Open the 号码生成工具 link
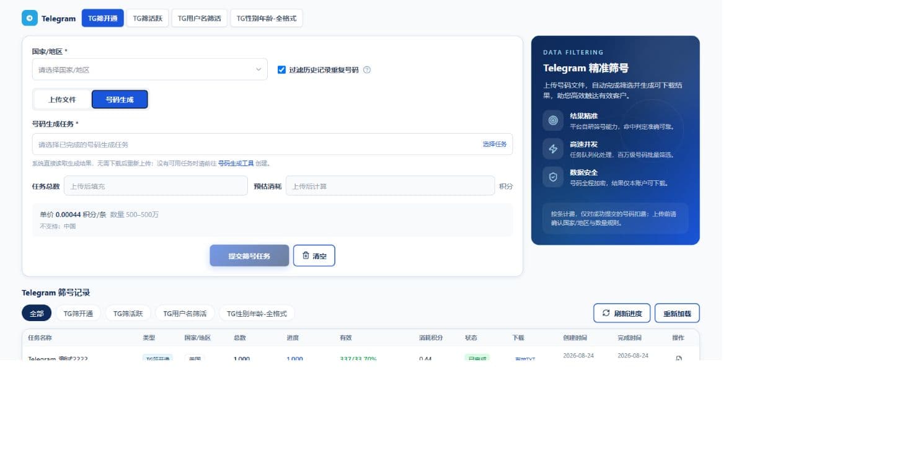Screen dimensions: 902x450 [236, 164]
